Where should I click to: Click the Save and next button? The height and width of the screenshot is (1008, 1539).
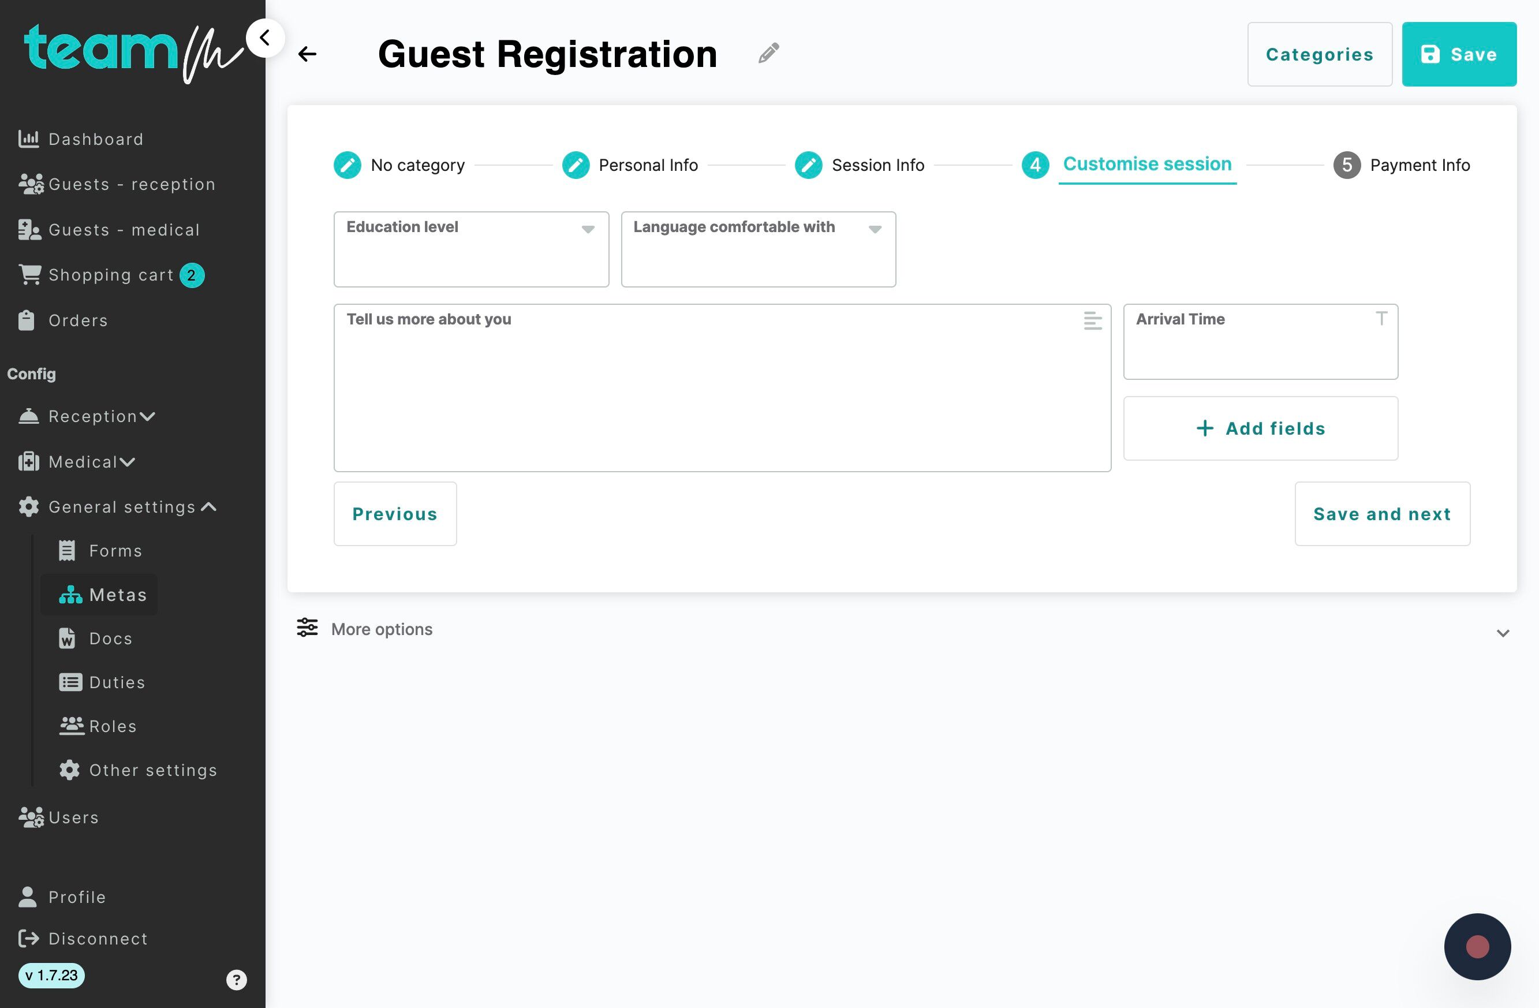click(x=1383, y=513)
